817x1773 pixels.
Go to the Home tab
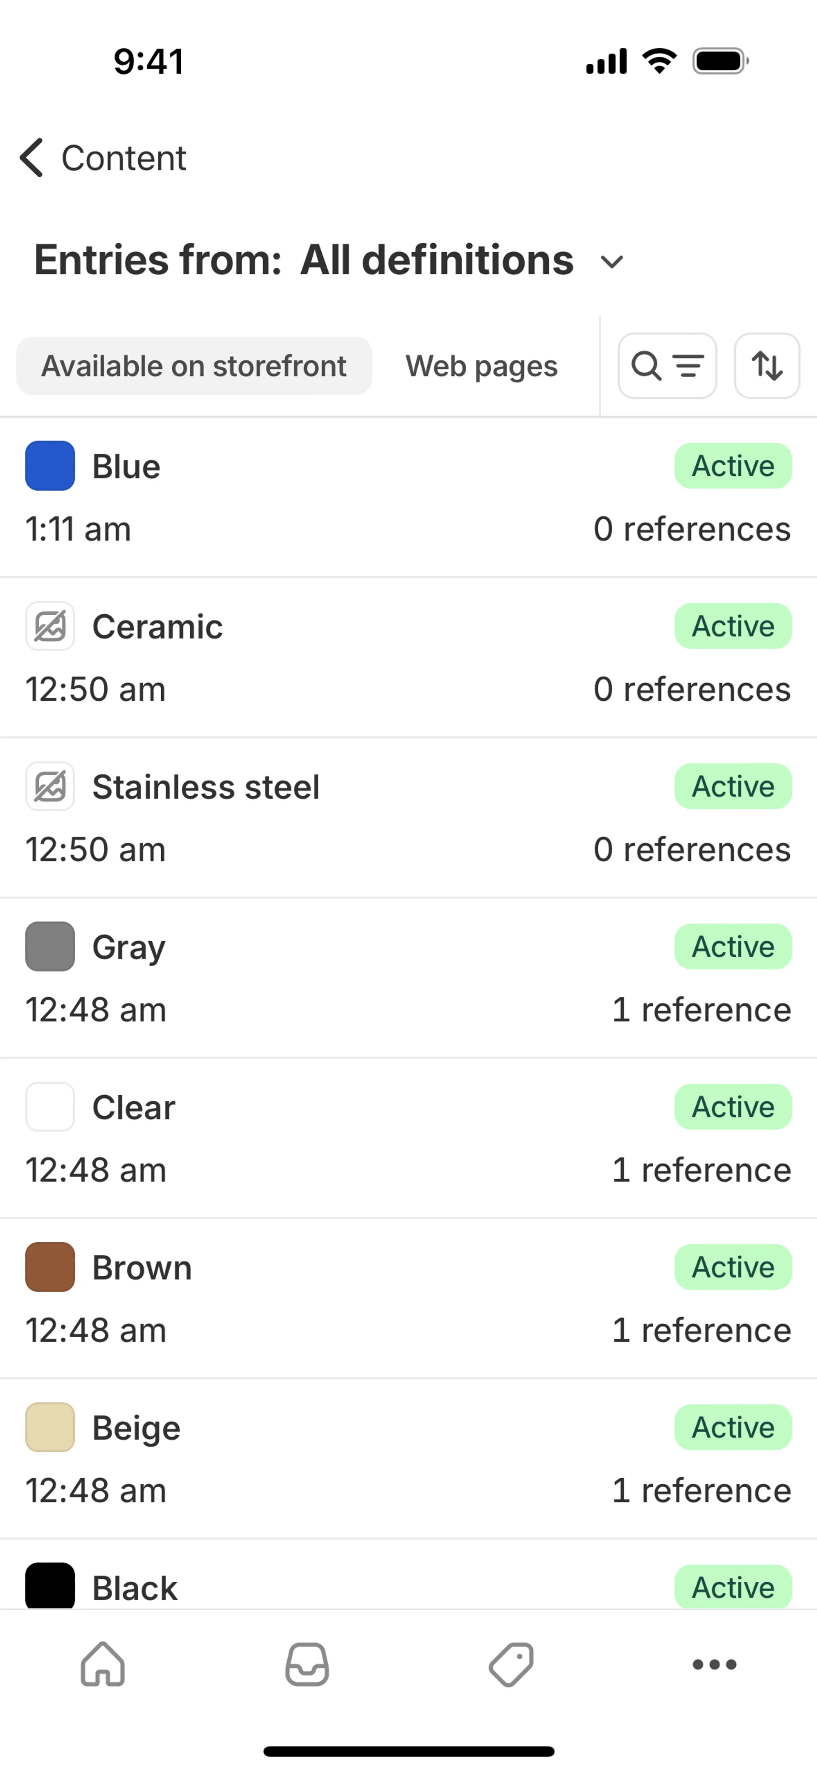(x=103, y=1664)
